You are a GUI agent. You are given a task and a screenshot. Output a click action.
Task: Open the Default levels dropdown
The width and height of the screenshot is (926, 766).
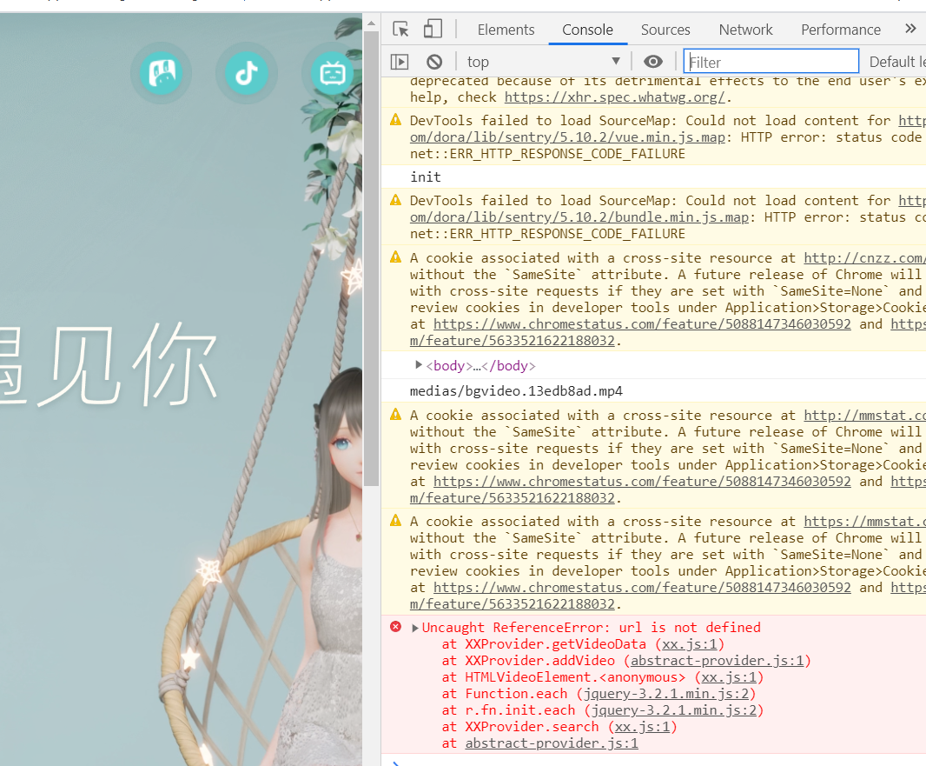coord(896,62)
